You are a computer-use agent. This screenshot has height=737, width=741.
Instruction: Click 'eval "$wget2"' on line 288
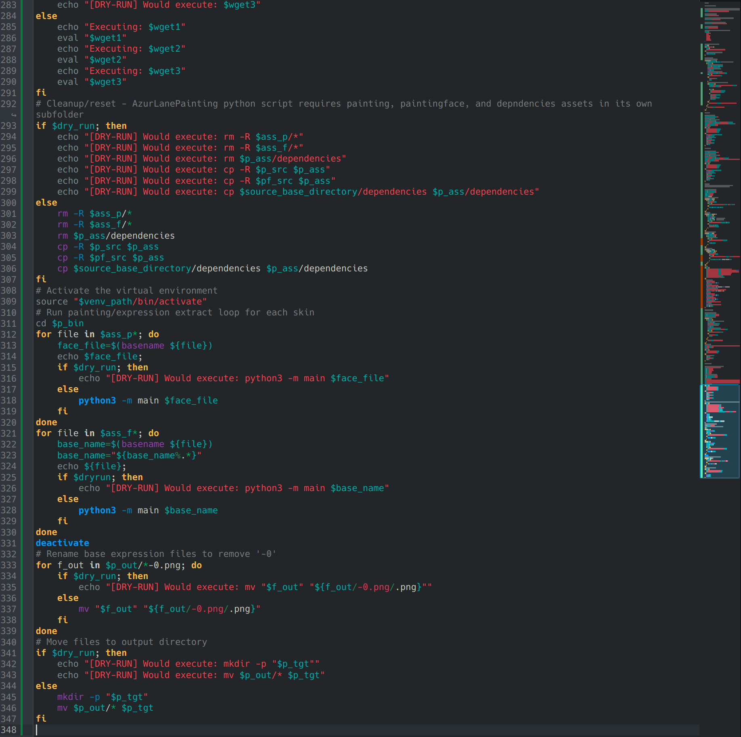pyautogui.click(x=92, y=60)
